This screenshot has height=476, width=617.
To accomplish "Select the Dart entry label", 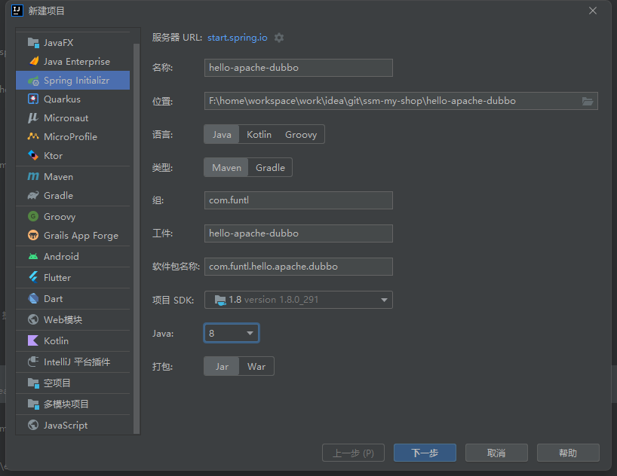I will pos(53,299).
